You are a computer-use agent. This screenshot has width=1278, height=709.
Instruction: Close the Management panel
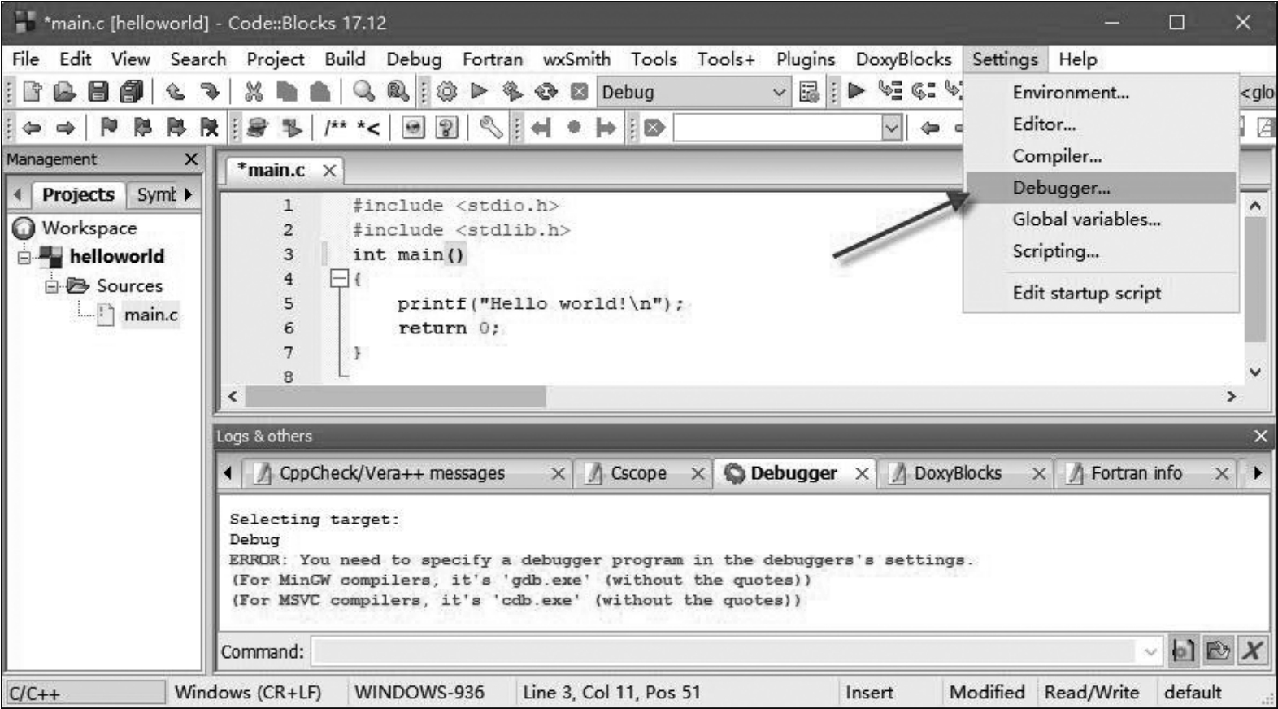191,159
